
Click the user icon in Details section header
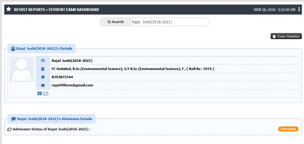tap(13, 49)
